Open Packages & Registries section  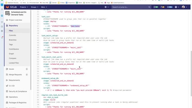18,103
